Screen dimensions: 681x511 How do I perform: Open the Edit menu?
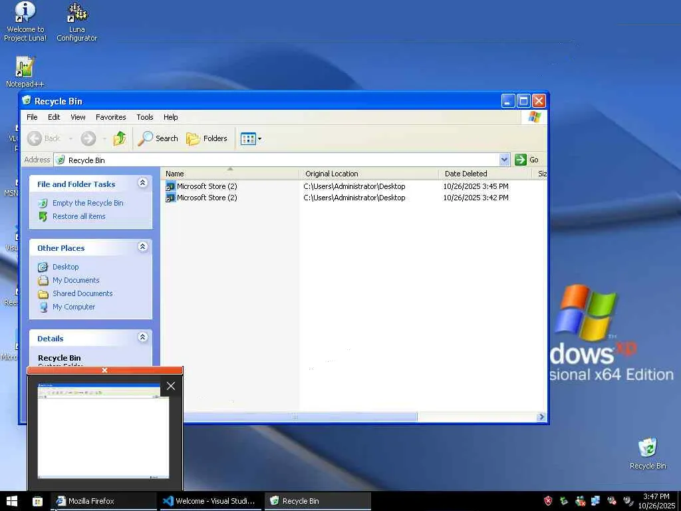[x=54, y=117]
